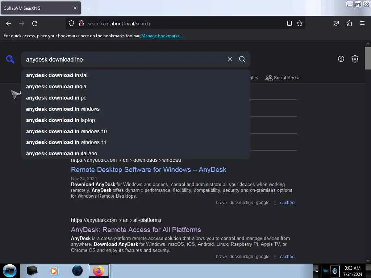Choose suggestion 'anydesk download in windows 11'
The height and width of the screenshot is (278, 371).
tap(136, 142)
